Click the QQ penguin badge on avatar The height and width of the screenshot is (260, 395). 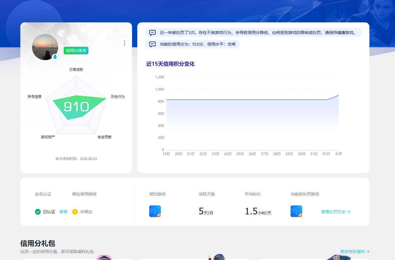point(55,57)
